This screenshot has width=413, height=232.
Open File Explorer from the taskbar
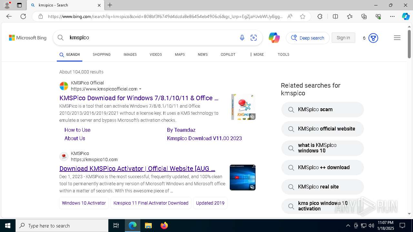pos(148,226)
